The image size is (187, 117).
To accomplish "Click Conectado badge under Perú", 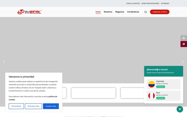I will [161, 98].
